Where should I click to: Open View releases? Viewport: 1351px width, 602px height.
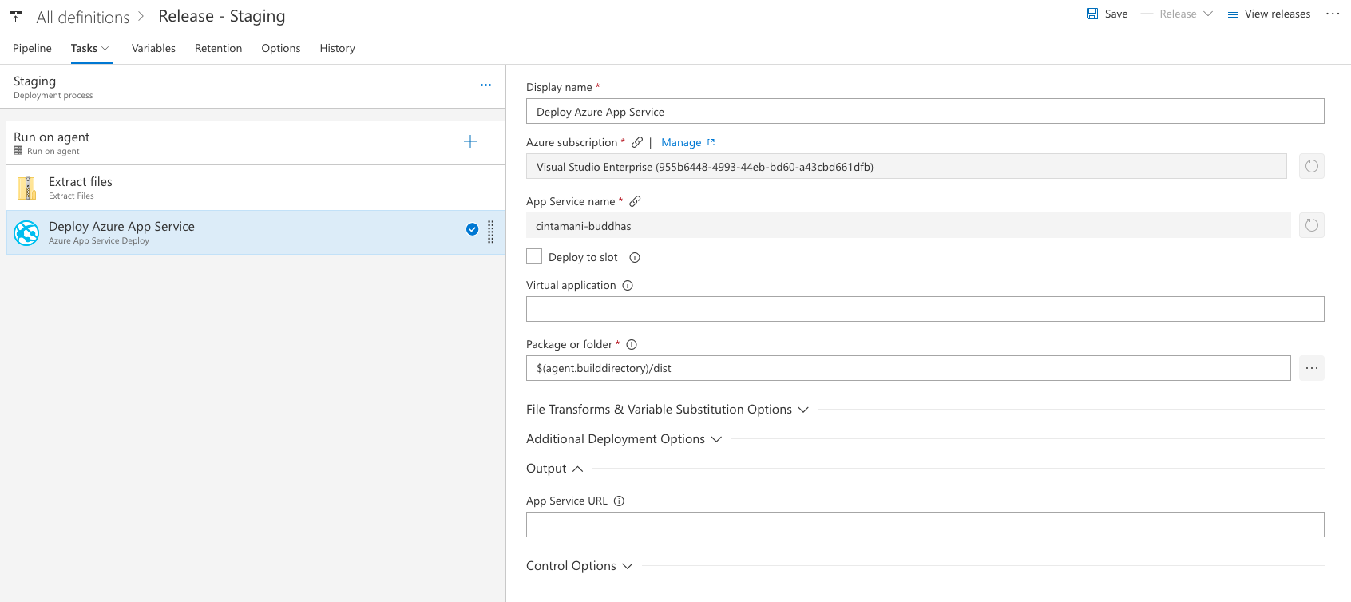(x=1268, y=14)
